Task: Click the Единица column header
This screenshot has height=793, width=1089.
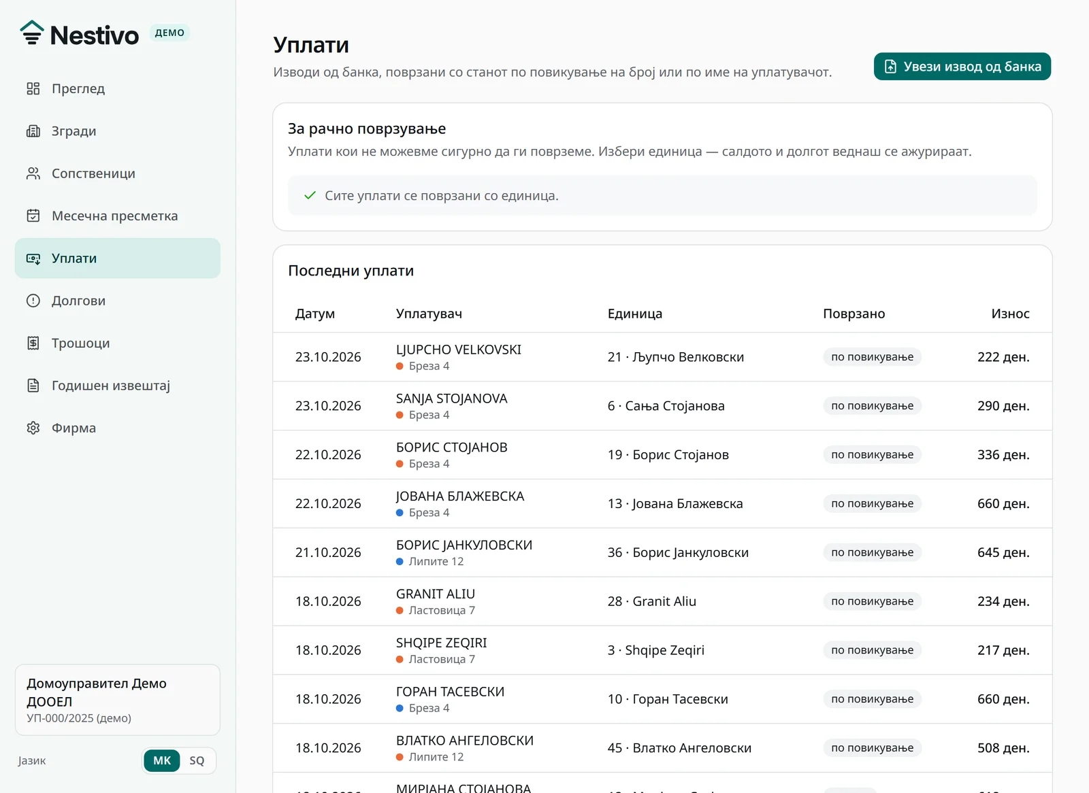Action: 635,314
